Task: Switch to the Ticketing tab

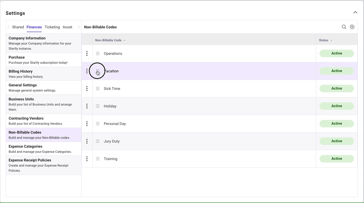Action: [x=52, y=27]
